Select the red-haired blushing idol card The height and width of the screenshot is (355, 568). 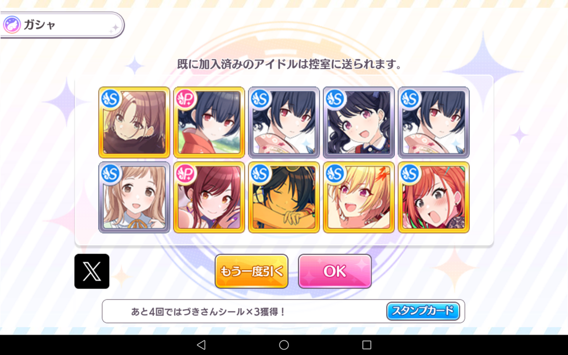pos(433,197)
